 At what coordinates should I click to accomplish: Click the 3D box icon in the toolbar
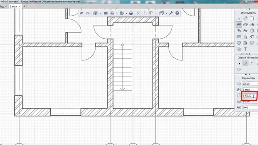point(162,13)
